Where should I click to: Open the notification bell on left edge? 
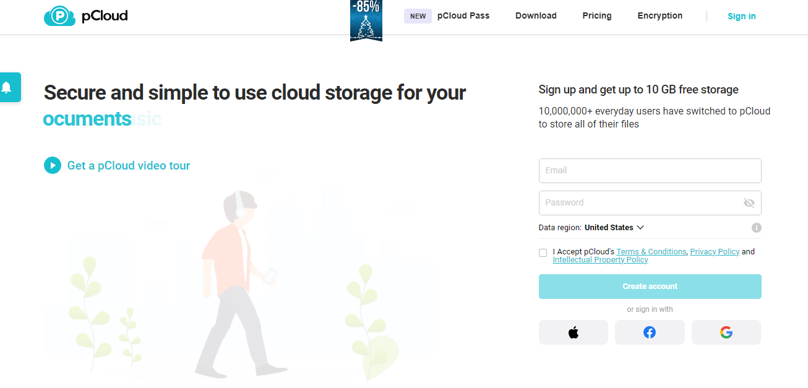click(x=7, y=87)
